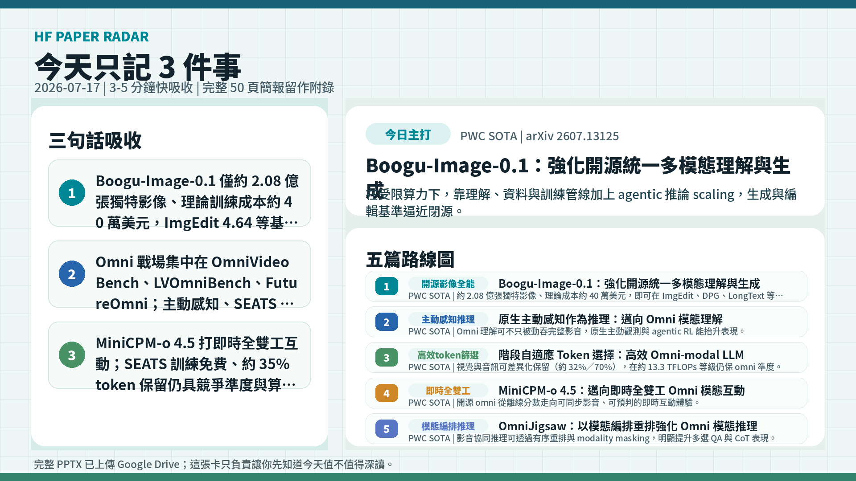The width and height of the screenshot is (856, 481).
Task: Click the featured description mentioning agentic 推論 scaling
Action: coord(581,203)
